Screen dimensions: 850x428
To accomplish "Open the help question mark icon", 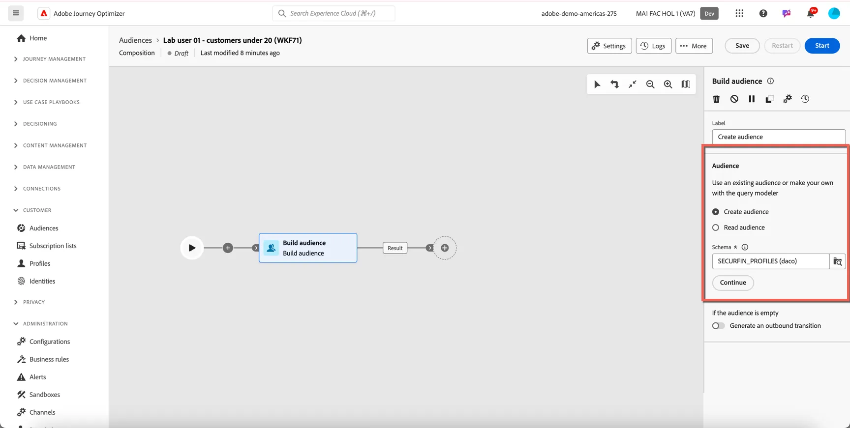I will 763,13.
